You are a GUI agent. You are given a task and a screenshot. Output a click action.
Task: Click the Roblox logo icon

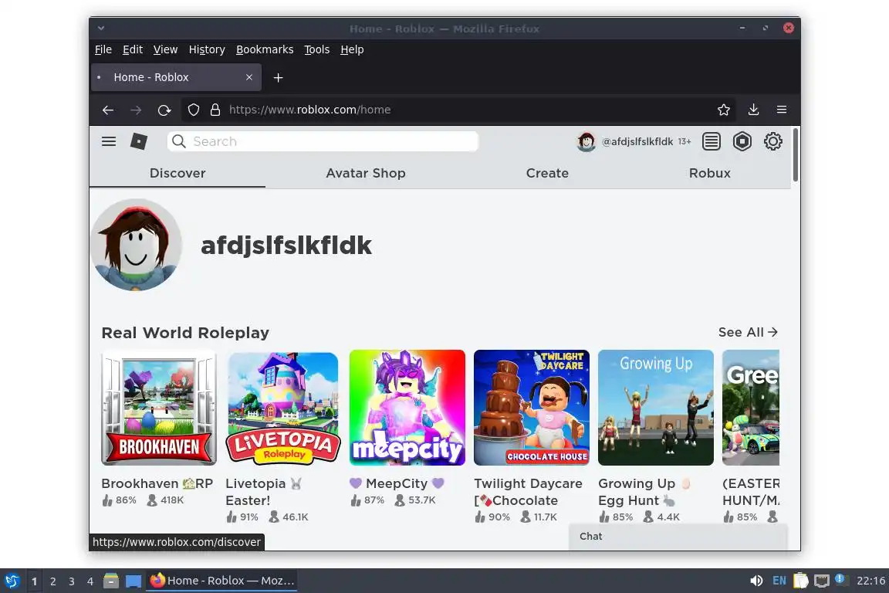(139, 141)
